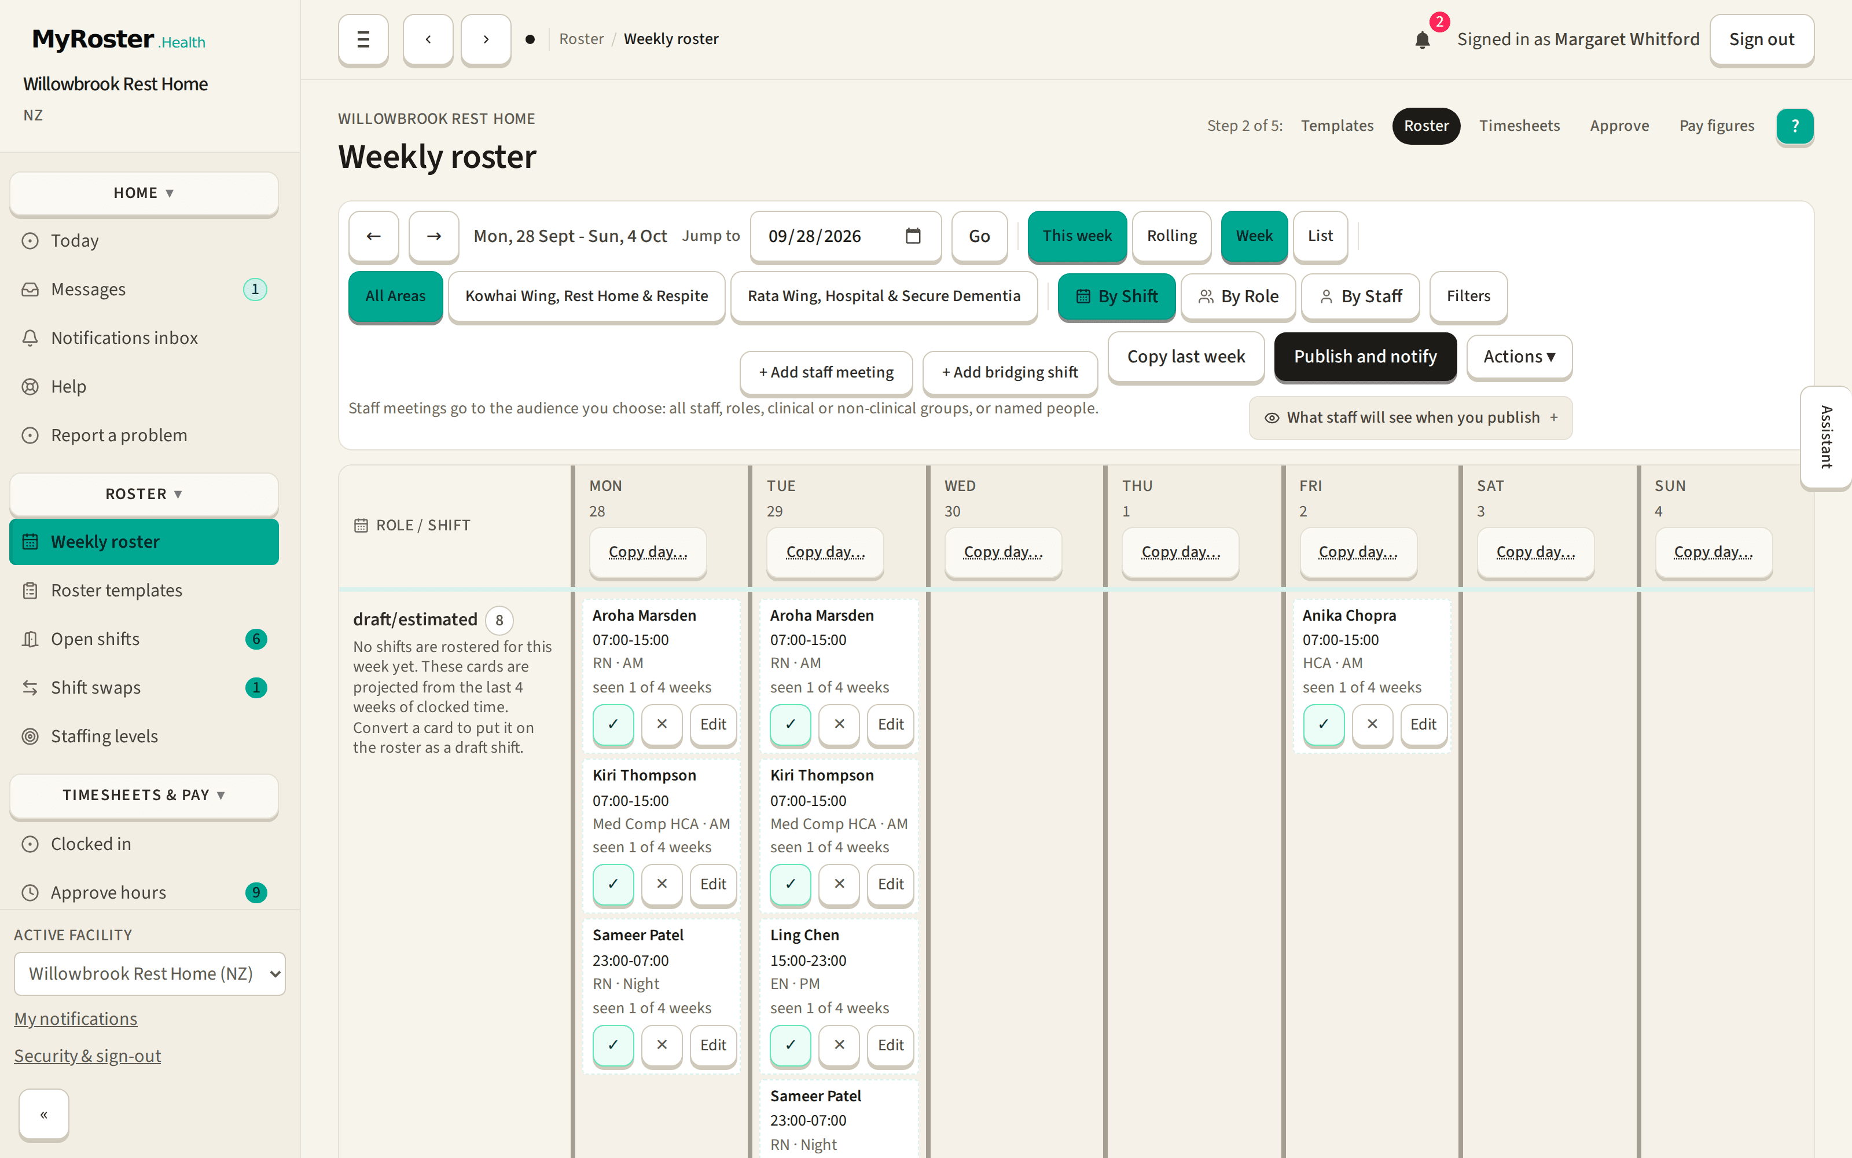This screenshot has width=1852, height=1158.
Task: Go to the Templates step
Action: coord(1337,126)
